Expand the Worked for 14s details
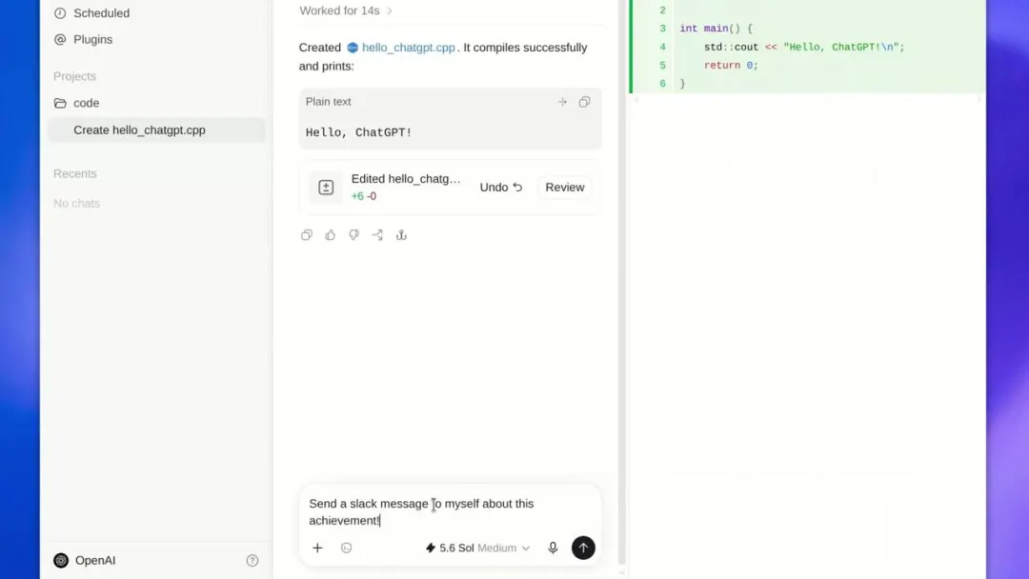The image size is (1029, 579). [346, 10]
